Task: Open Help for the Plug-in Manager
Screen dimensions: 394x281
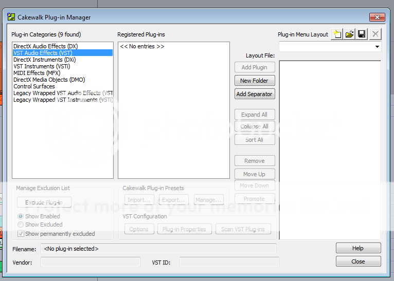Action: pyautogui.click(x=358, y=248)
